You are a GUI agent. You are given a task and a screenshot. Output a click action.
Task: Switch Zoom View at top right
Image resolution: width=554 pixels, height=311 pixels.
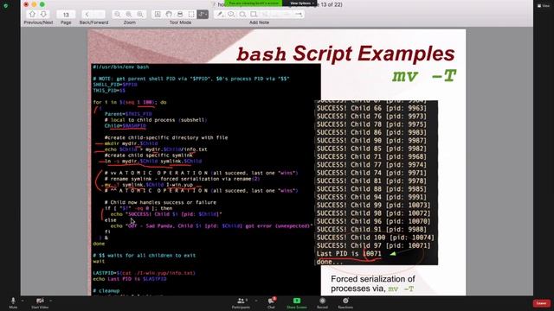(x=544, y=6)
